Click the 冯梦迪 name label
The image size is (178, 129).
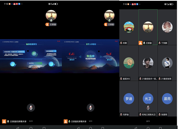tap(126, 115)
